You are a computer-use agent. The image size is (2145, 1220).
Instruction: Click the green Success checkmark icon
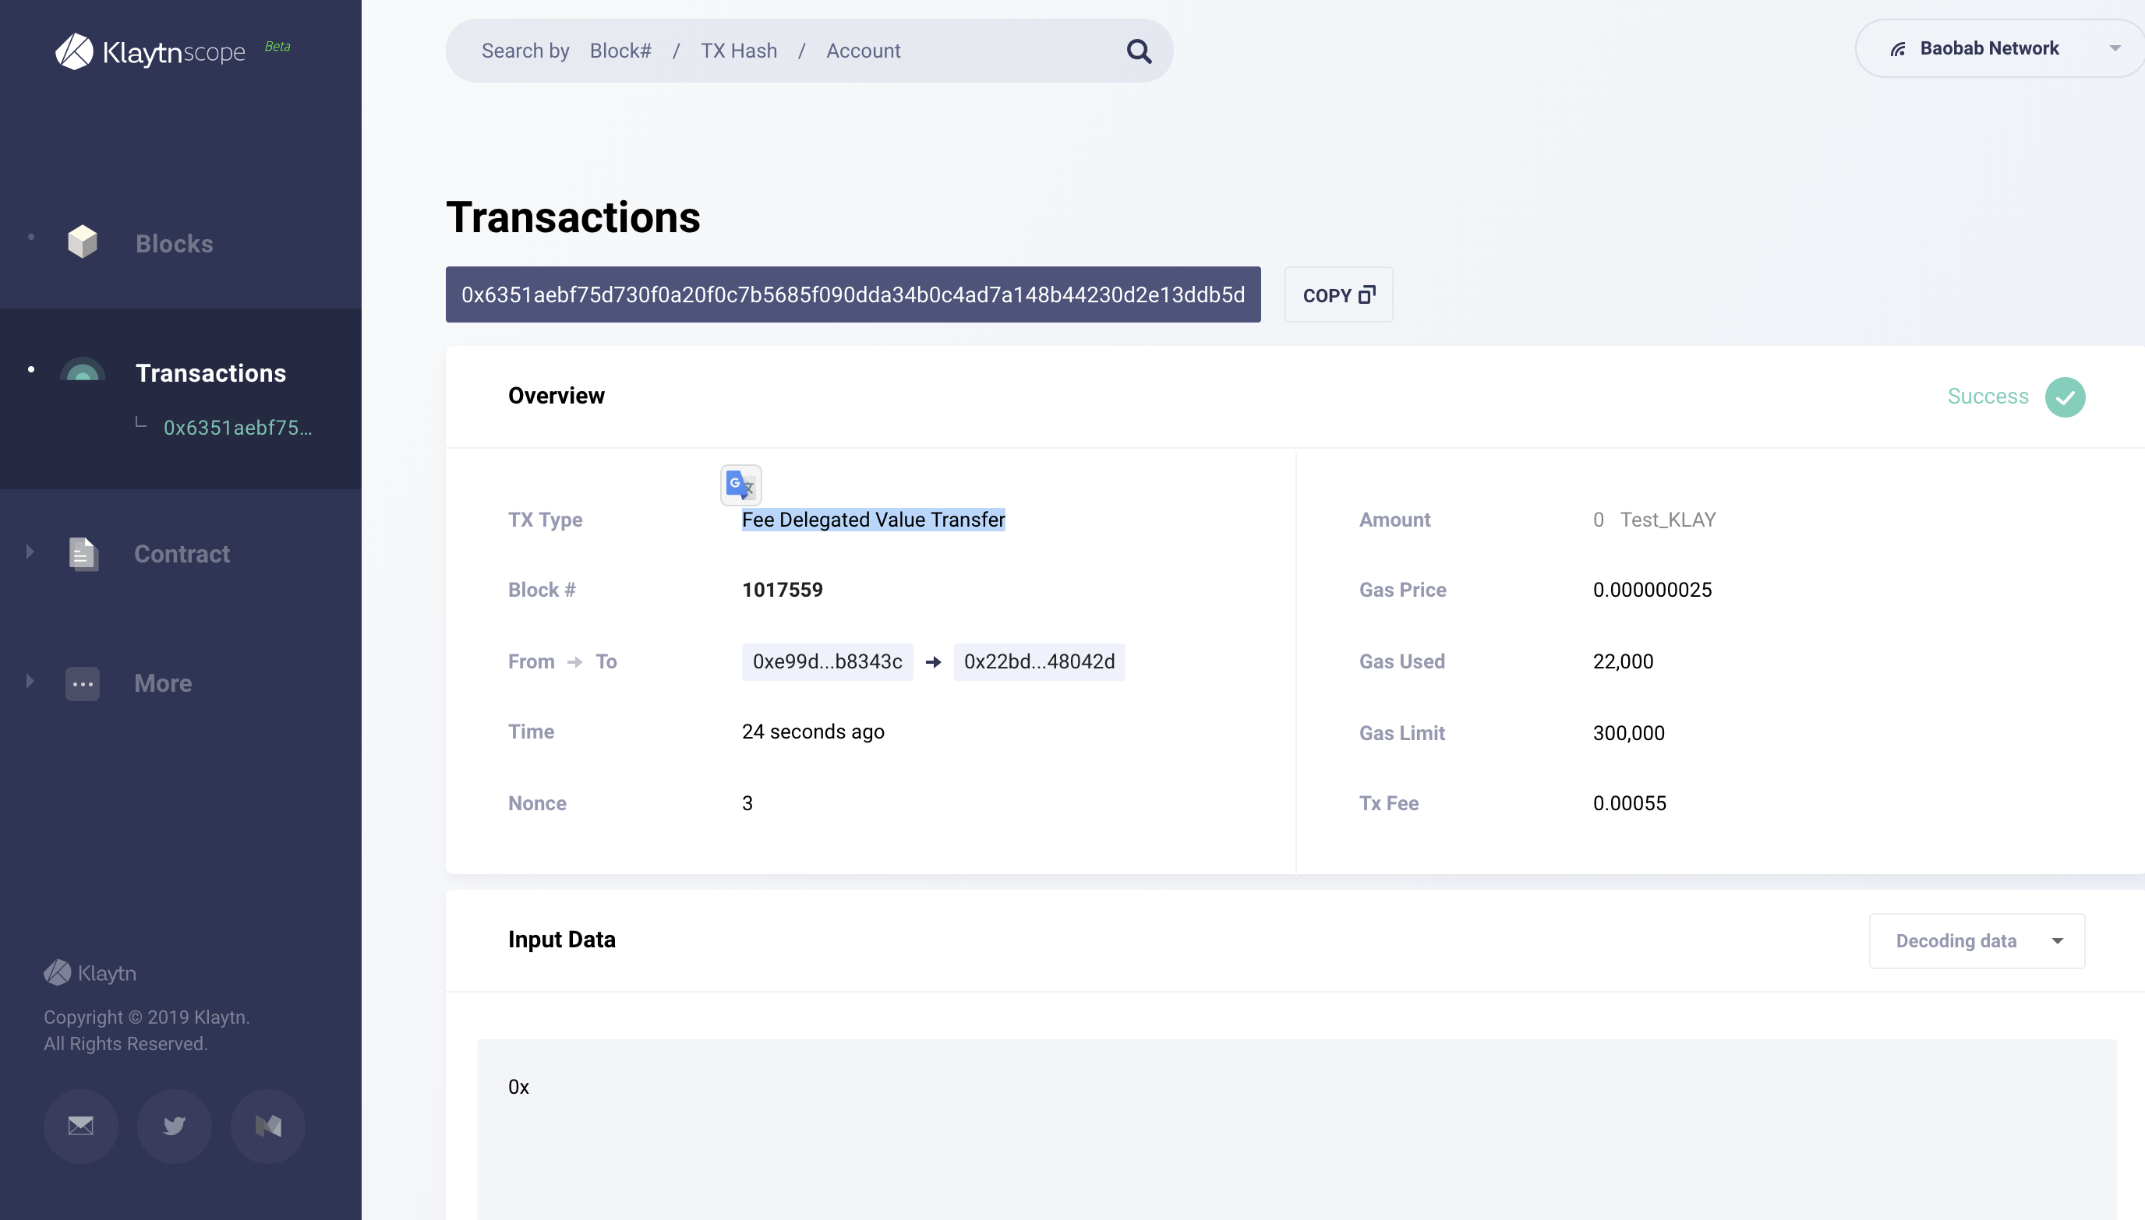[2065, 397]
